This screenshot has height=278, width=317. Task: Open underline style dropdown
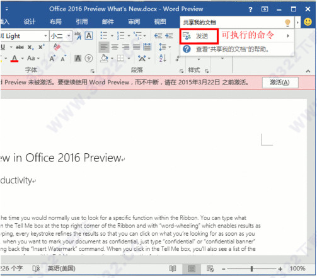11,47
